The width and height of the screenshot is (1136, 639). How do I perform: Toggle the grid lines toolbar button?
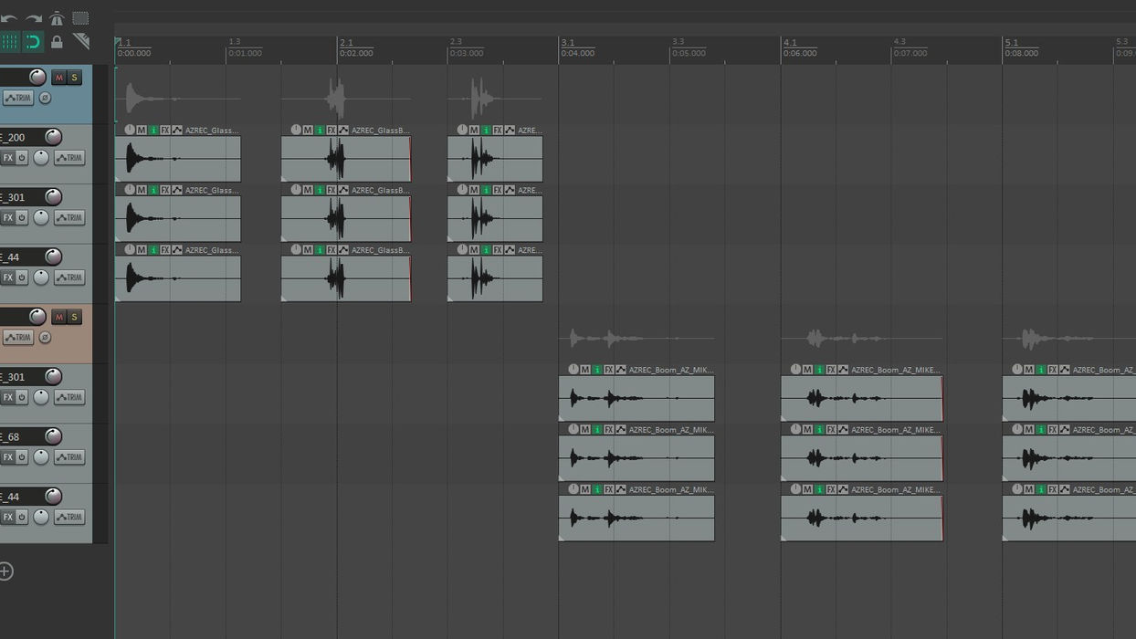(9, 42)
